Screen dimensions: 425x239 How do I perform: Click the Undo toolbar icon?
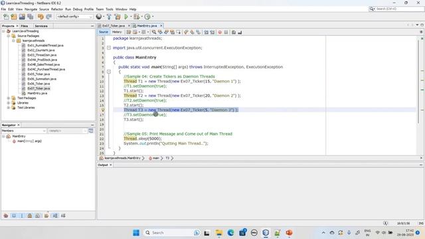click(41, 17)
